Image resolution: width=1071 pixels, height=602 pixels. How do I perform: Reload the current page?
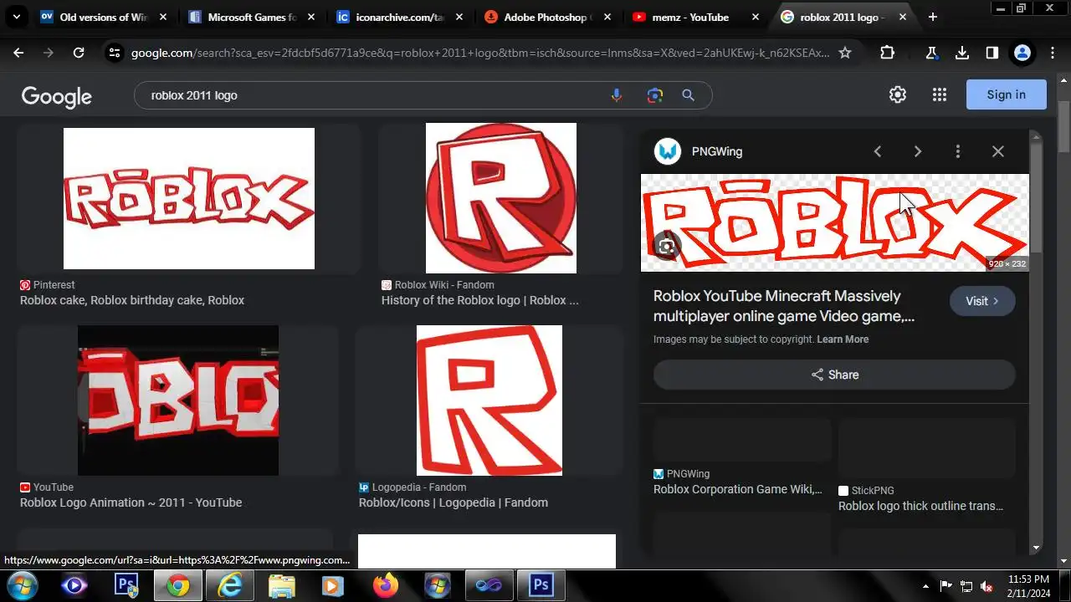79,53
